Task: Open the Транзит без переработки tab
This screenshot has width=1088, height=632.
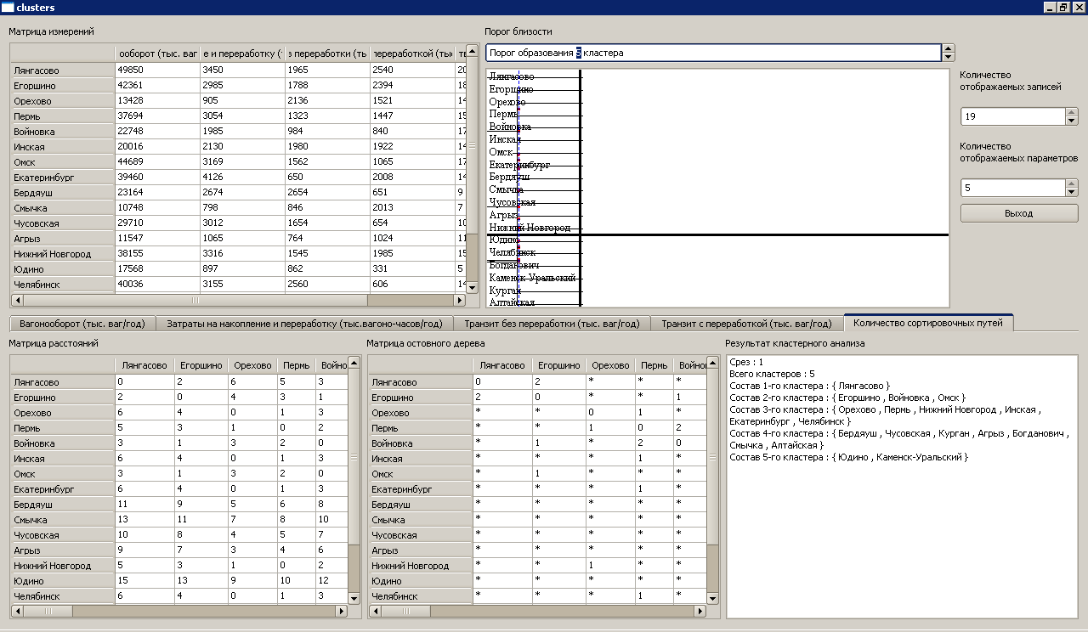Action: point(551,324)
